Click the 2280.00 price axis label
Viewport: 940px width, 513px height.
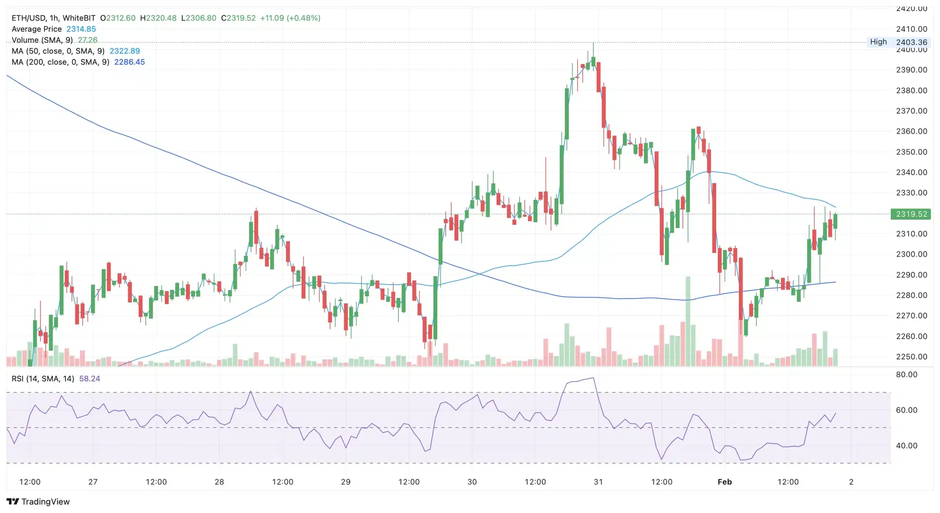912,295
